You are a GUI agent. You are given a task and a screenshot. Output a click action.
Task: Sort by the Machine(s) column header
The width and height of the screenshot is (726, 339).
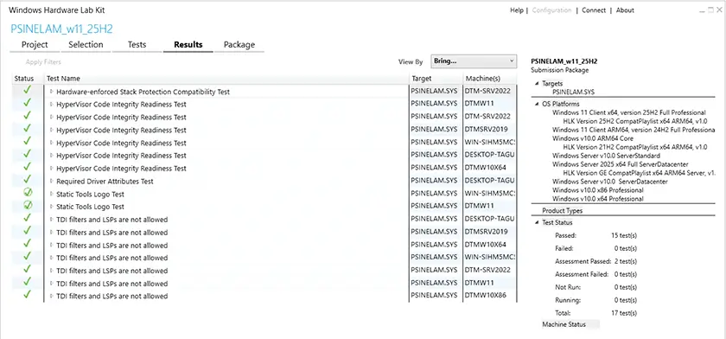pos(483,79)
